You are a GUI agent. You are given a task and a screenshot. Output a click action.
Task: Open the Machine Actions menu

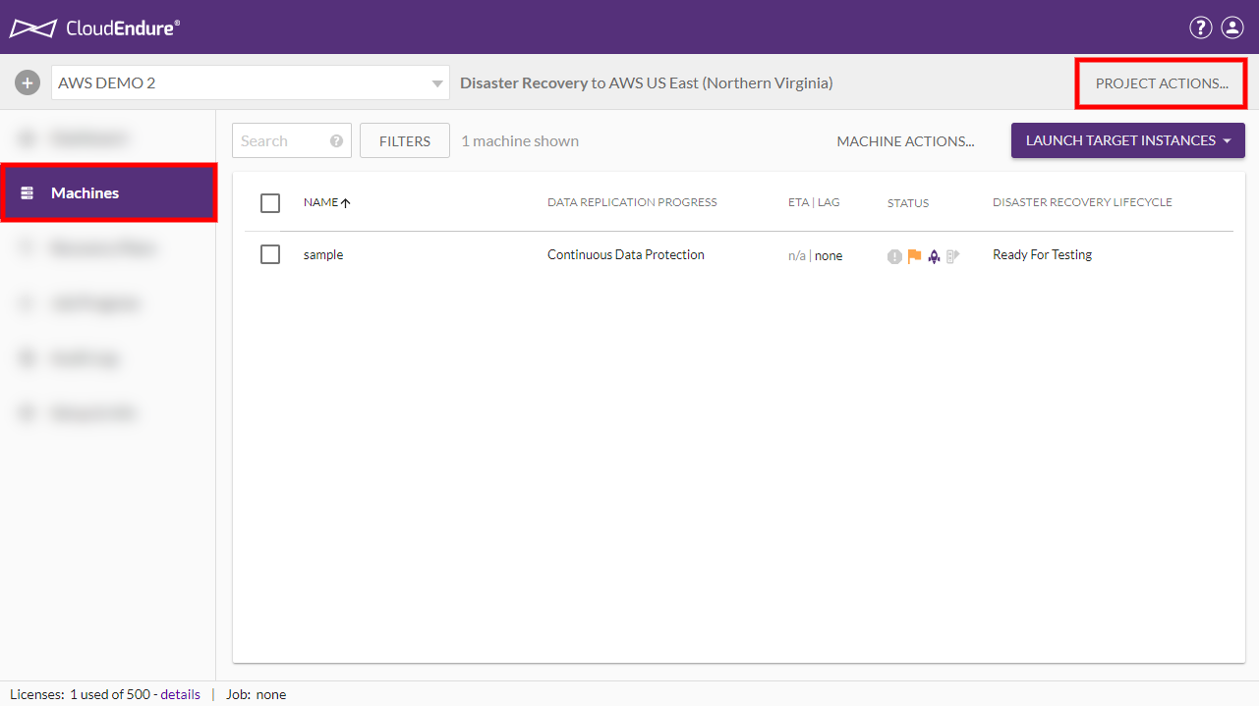[905, 141]
